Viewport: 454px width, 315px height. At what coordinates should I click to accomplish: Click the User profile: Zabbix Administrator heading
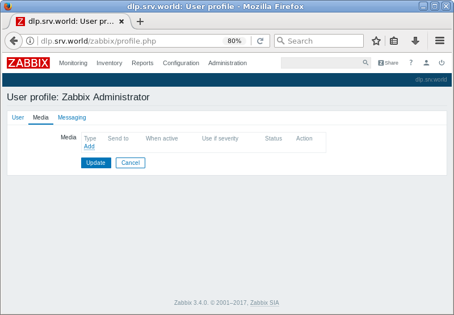coord(78,97)
